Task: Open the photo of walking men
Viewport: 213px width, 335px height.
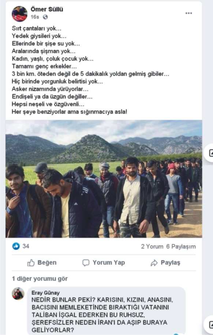Action: (104, 179)
